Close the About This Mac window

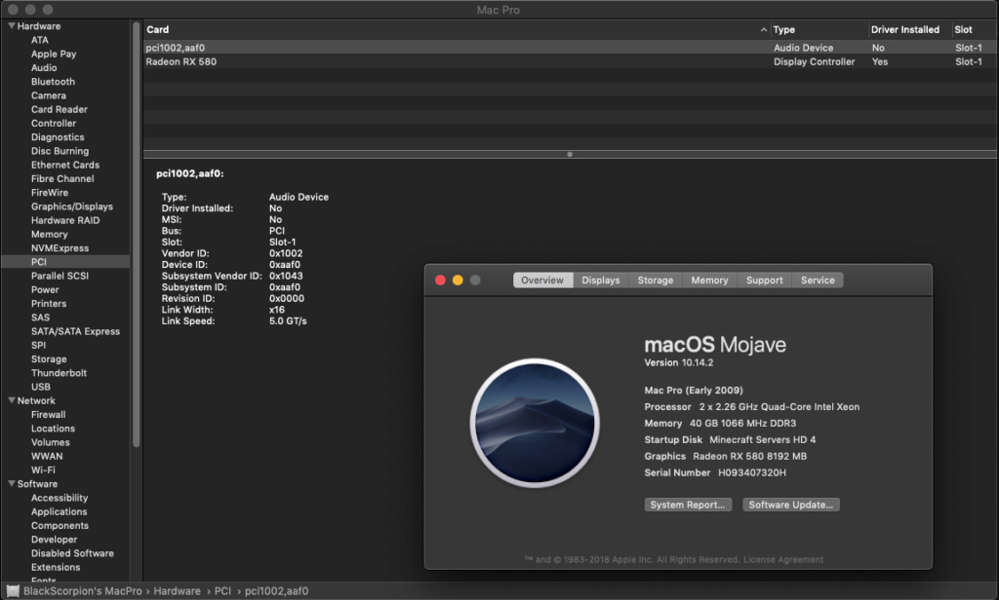pyautogui.click(x=440, y=280)
